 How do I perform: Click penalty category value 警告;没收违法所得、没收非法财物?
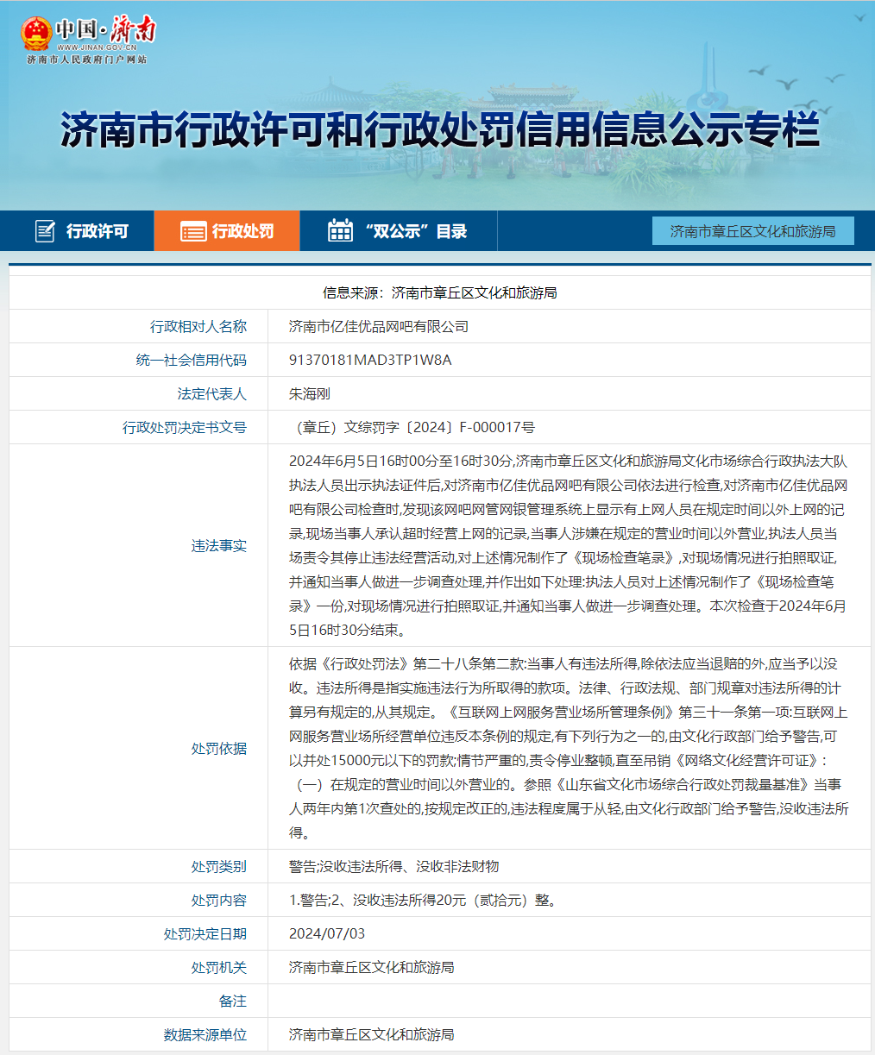tap(394, 867)
